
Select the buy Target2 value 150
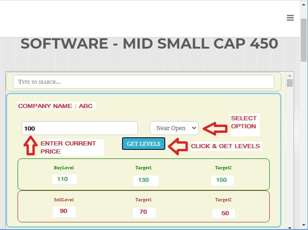222,180
